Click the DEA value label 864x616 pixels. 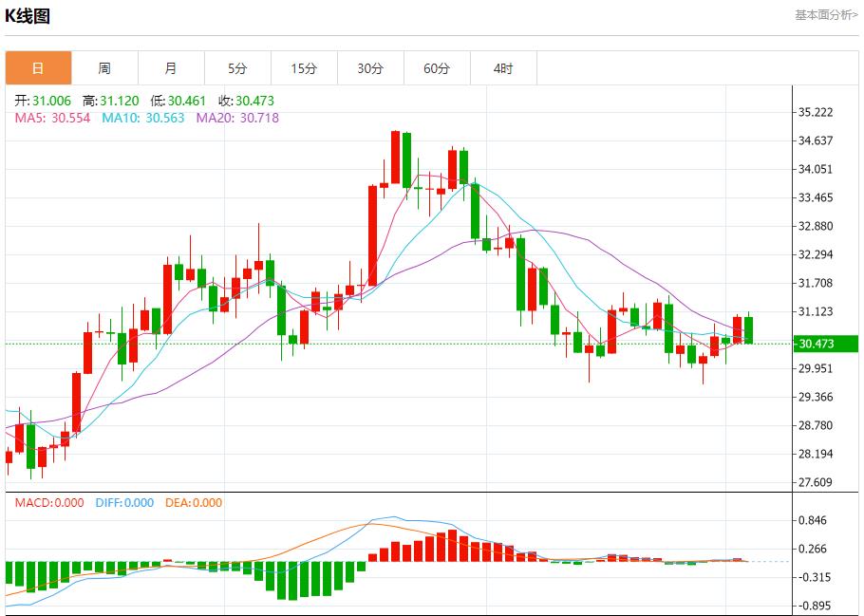(194, 503)
